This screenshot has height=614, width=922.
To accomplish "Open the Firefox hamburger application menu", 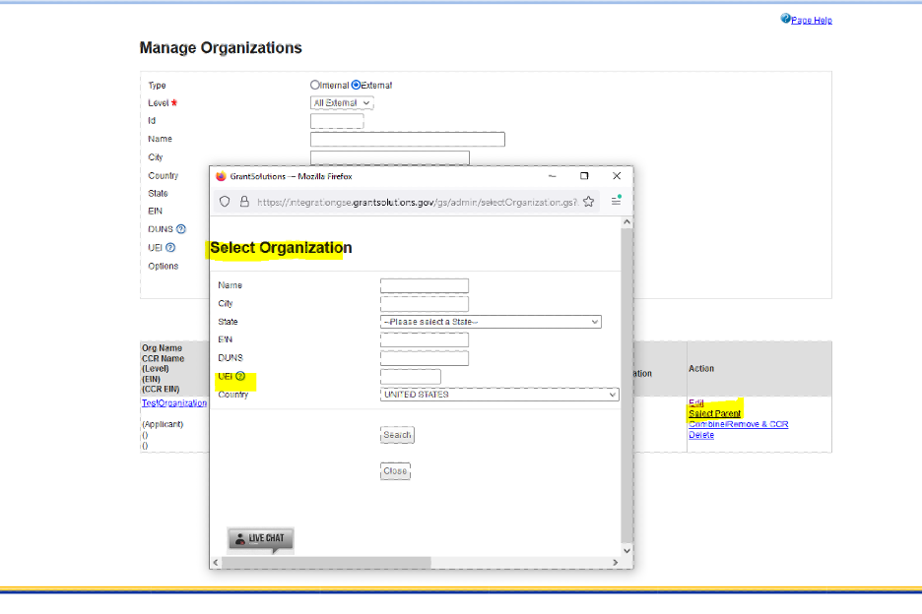I will click(617, 201).
